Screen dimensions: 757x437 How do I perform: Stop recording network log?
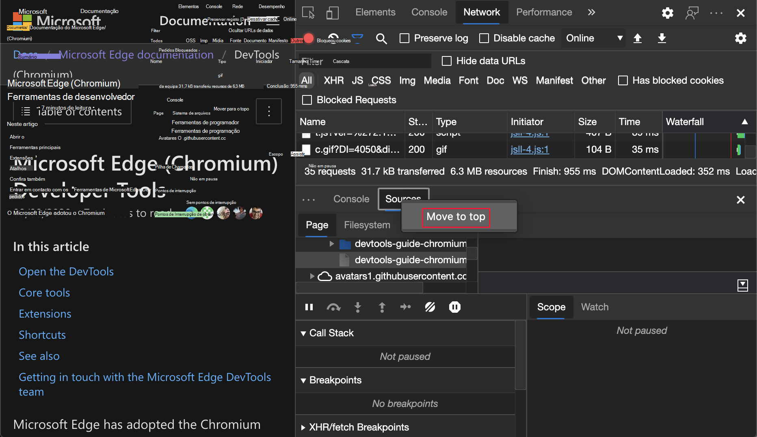[x=309, y=38]
